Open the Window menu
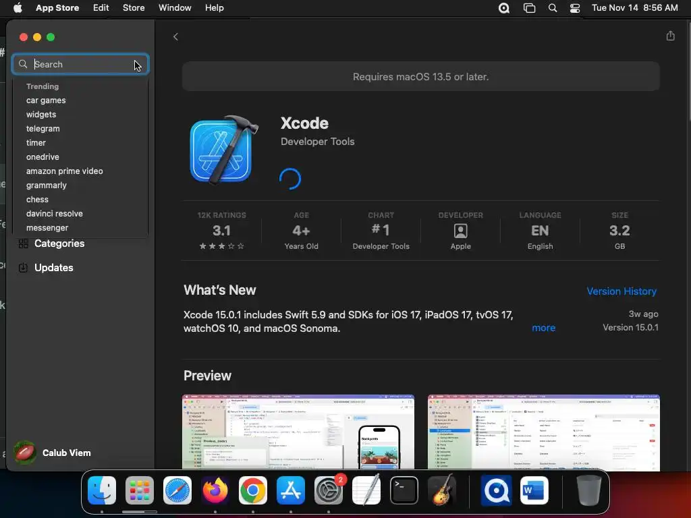This screenshot has height=518, width=691. pos(175,8)
